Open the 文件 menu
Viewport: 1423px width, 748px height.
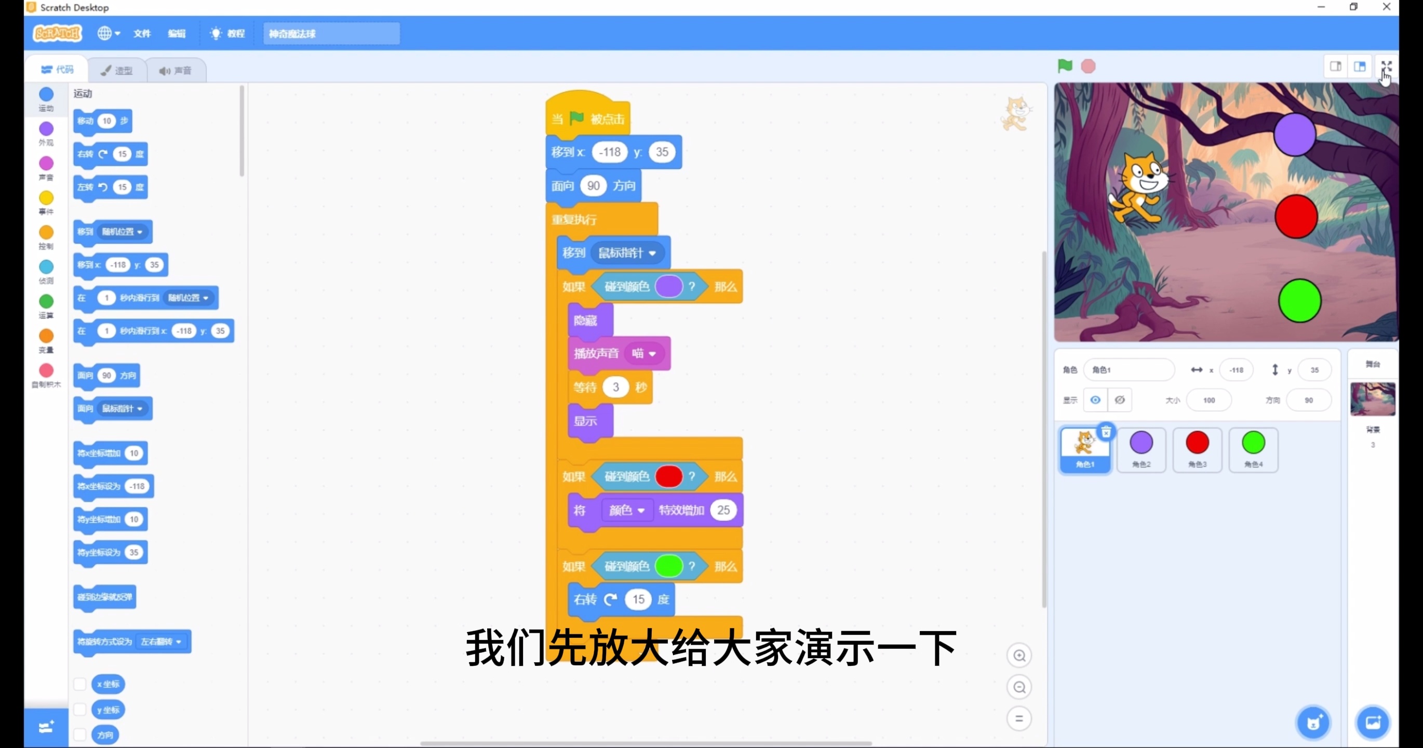[142, 33]
